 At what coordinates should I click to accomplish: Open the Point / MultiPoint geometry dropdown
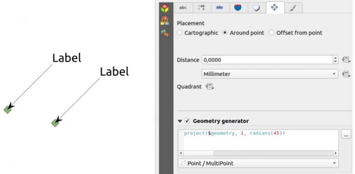coord(258,163)
